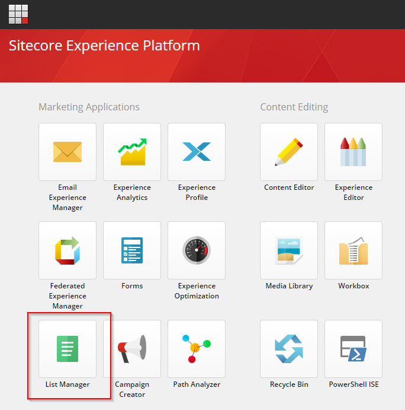Click the 'Forms' text label
This screenshot has width=405, height=410.
132,286
